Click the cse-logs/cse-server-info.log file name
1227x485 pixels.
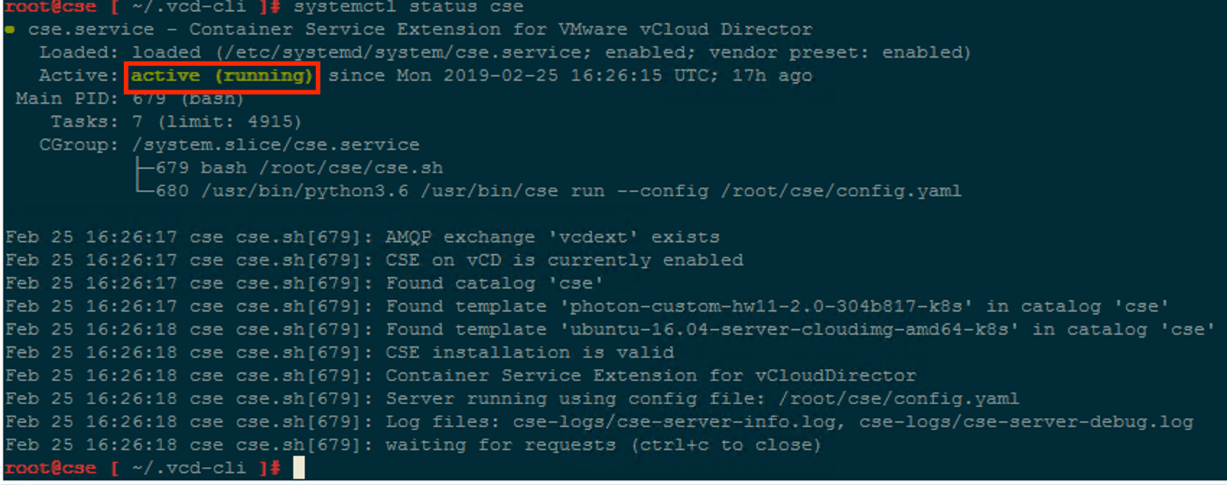(x=675, y=422)
